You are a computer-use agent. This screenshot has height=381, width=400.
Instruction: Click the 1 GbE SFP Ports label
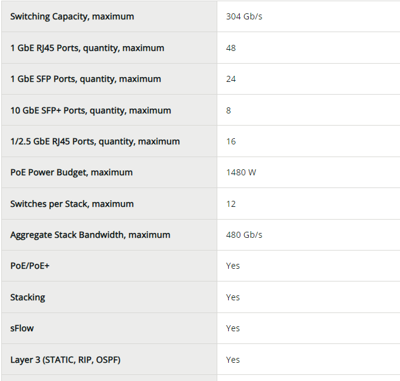point(86,79)
